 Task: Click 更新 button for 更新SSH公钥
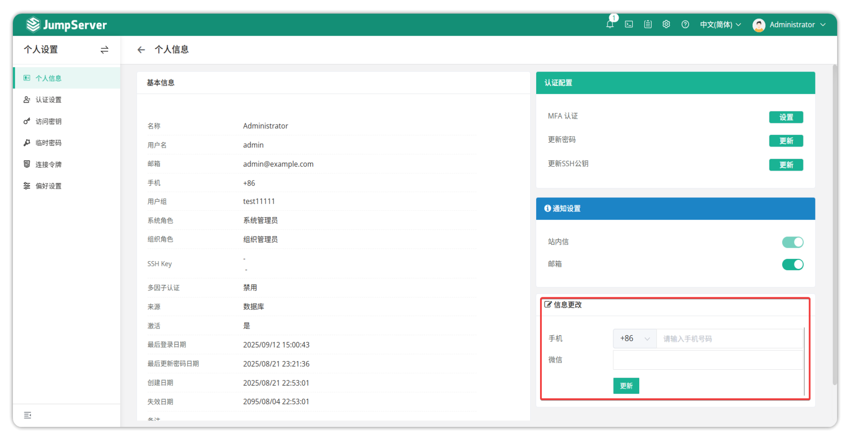(x=785, y=165)
